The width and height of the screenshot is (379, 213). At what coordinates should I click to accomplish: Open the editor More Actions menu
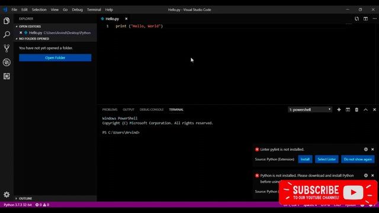point(374,18)
